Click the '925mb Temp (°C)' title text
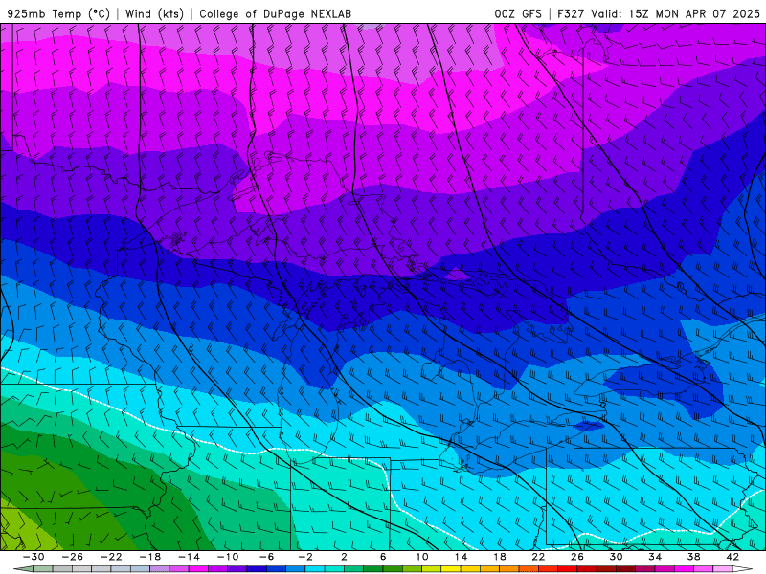The height and width of the screenshot is (574, 766). pos(58,14)
